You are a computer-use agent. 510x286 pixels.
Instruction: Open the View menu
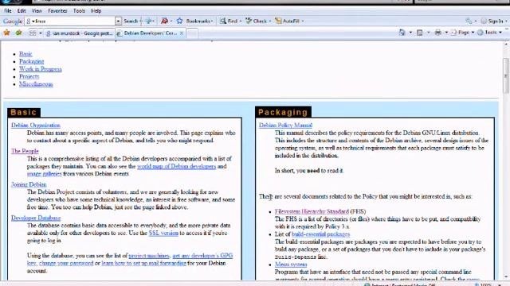(x=37, y=10)
